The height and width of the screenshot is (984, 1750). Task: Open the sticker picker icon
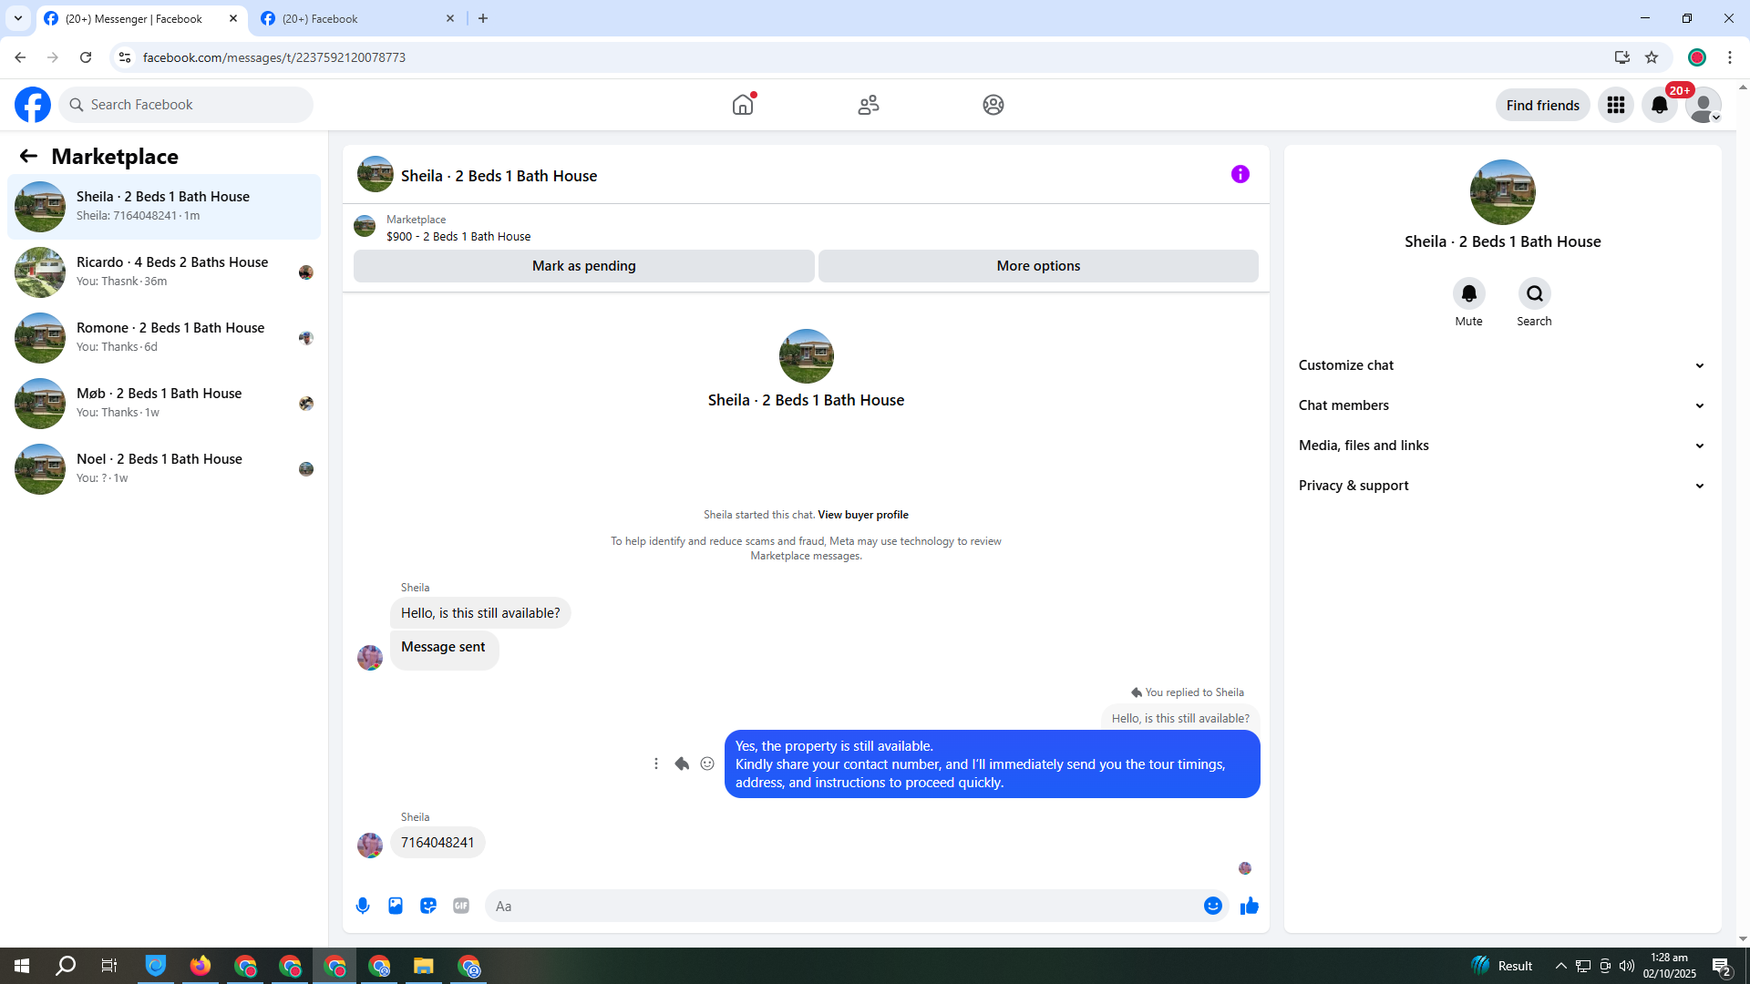tap(428, 906)
